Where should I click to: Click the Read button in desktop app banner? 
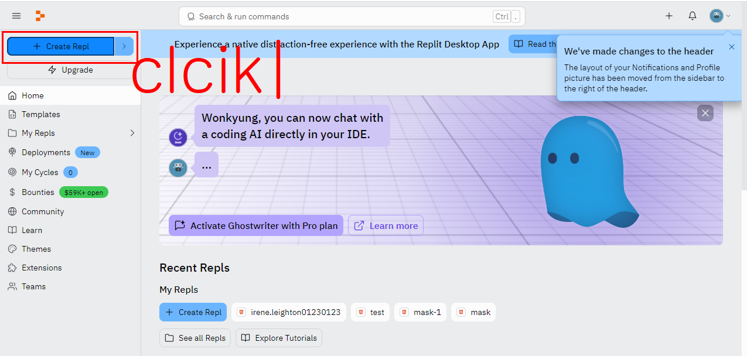pyautogui.click(x=533, y=44)
